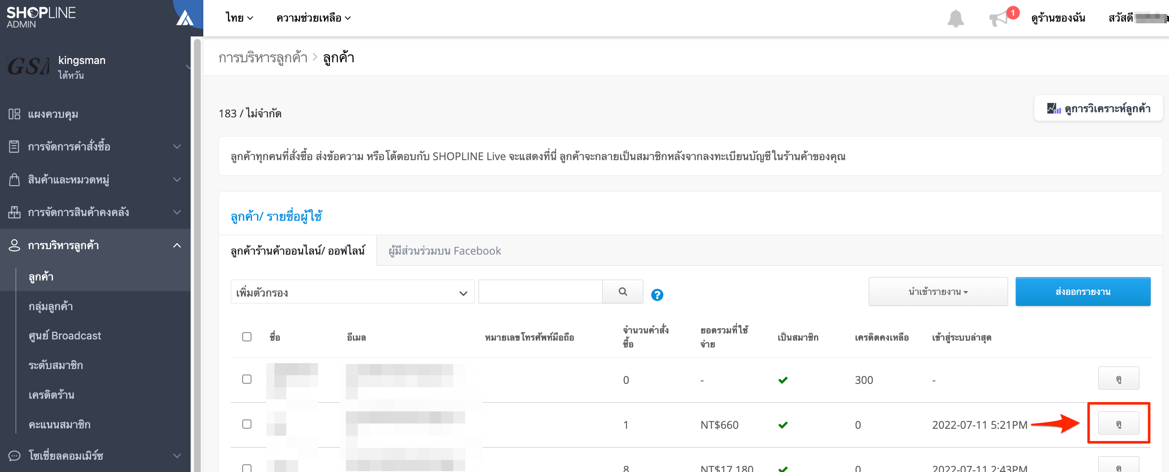1169x472 pixels.
Task: Click the kingsman store logo thumbnail
Action: click(x=28, y=66)
